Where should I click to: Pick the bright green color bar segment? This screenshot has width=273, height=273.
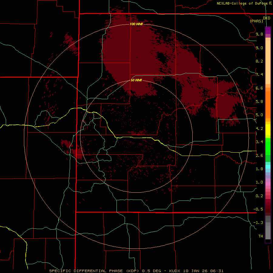click(x=268, y=147)
